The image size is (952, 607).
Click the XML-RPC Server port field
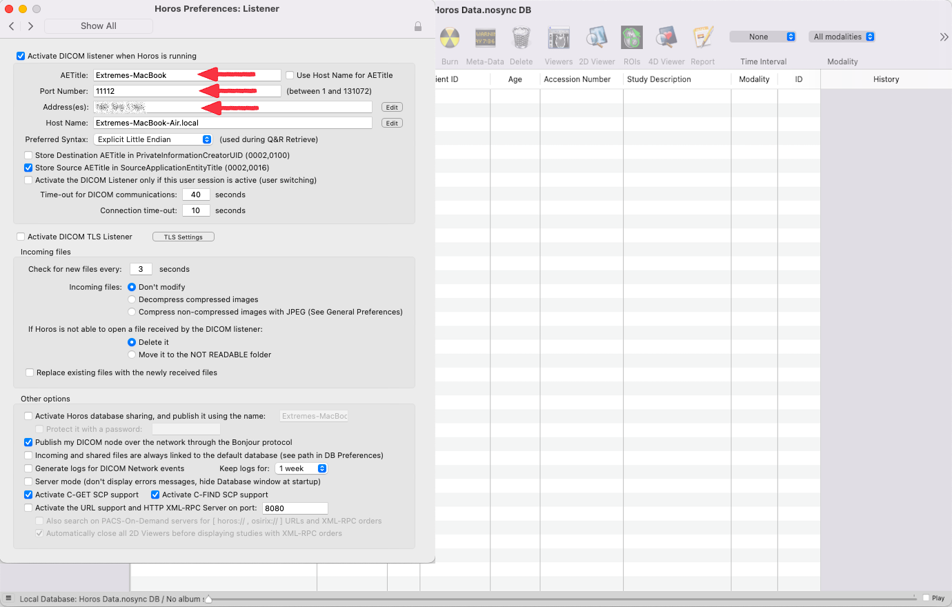click(295, 508)
